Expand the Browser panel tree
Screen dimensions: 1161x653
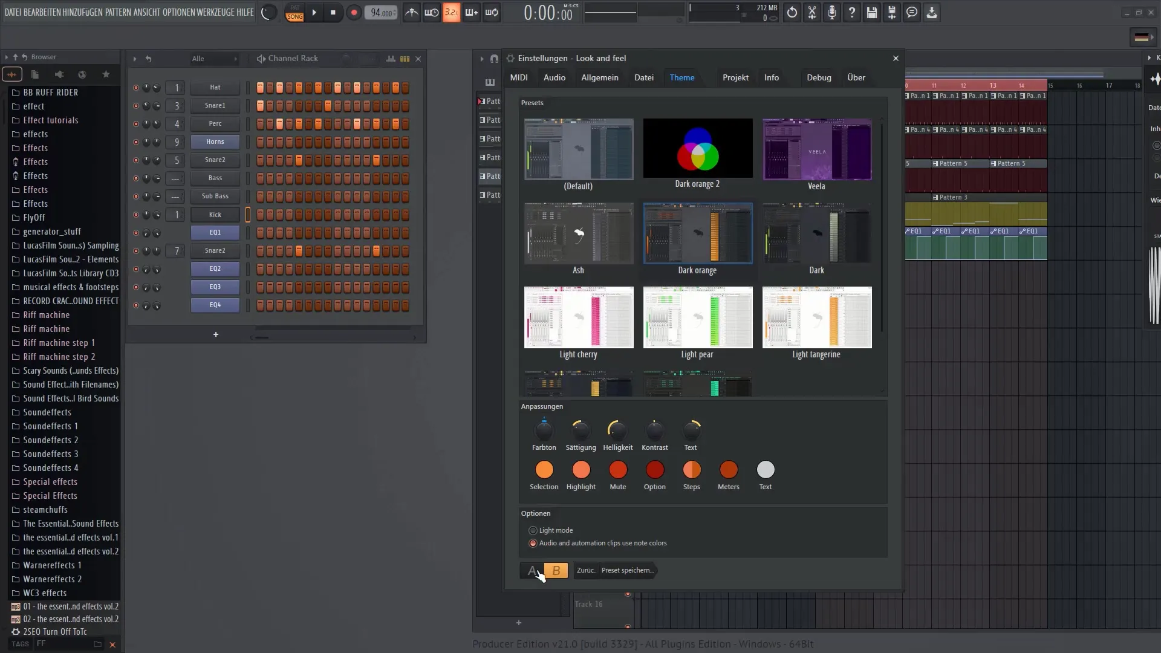coord(7,57)
